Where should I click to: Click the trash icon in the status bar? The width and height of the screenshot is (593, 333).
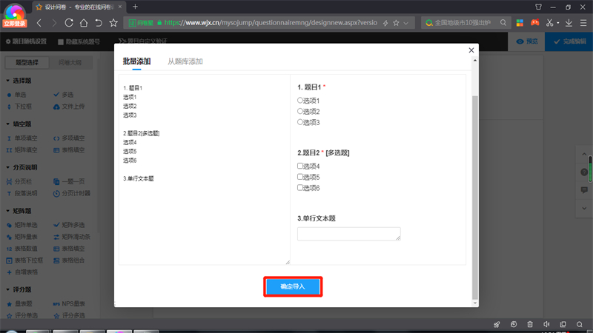click(530, 324)
